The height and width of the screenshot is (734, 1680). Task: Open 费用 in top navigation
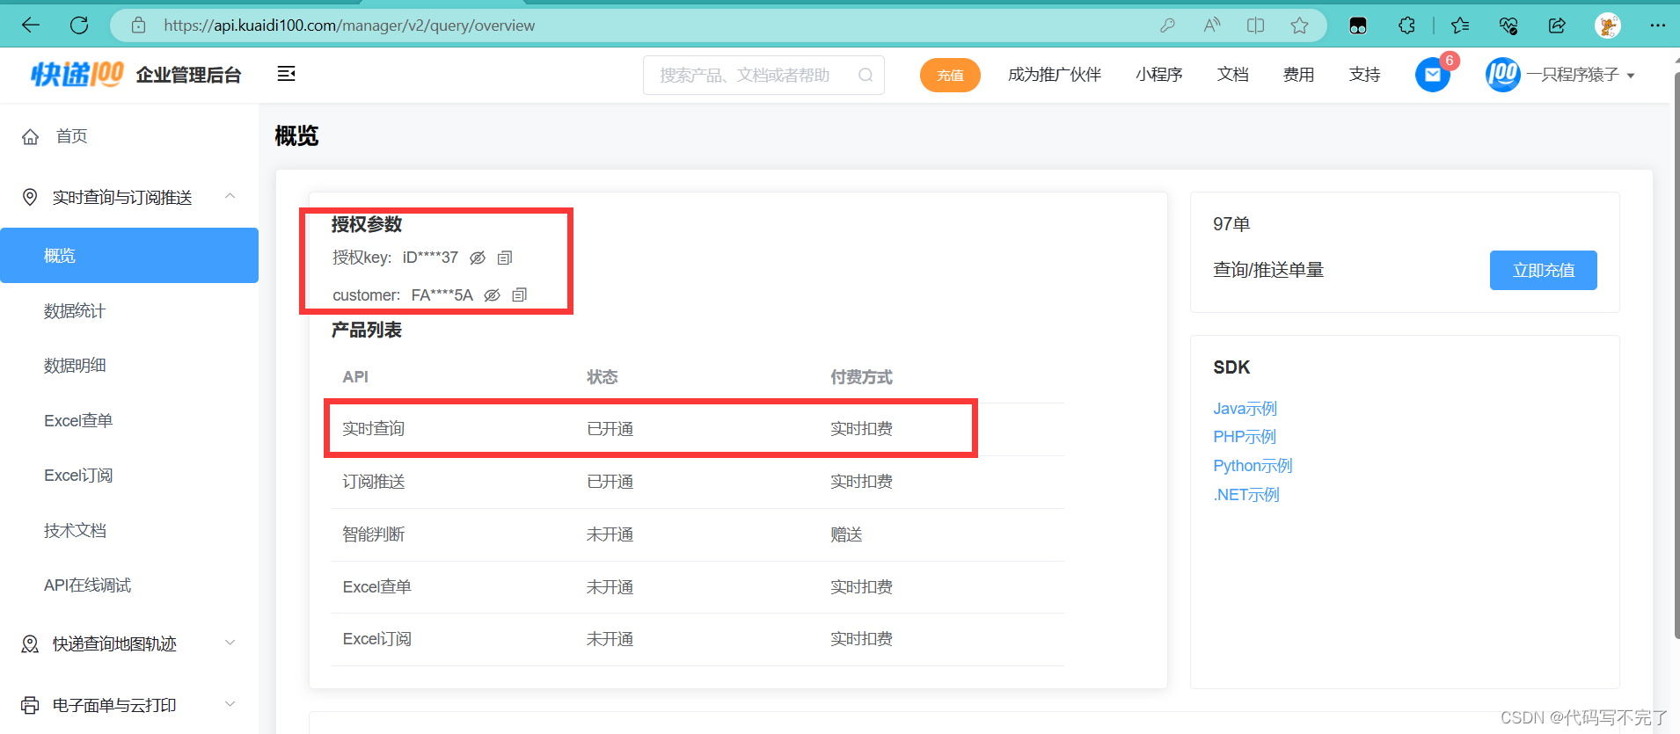[1299, 75]
